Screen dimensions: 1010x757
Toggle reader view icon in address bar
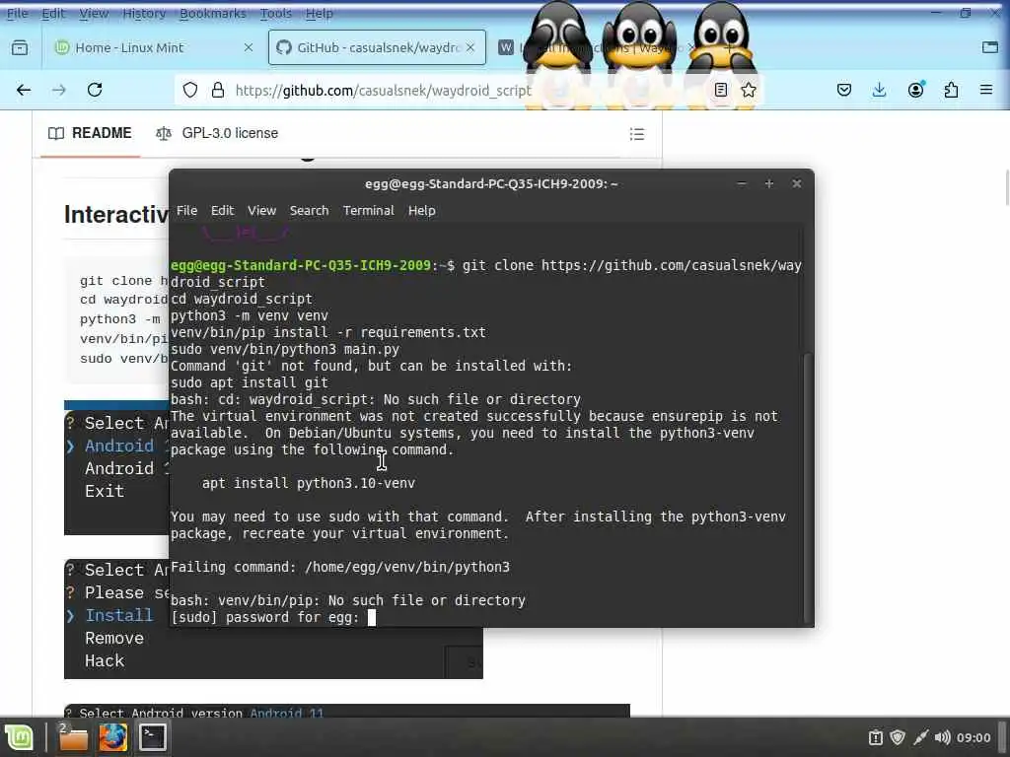click(721, 90)
